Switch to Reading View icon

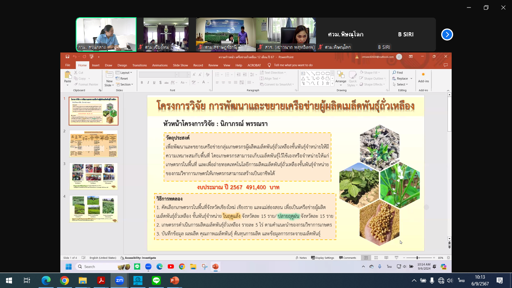tap(386, 258)
